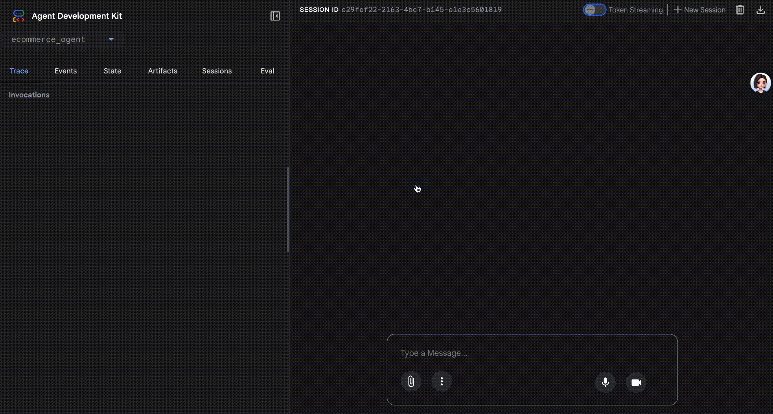Screen dimensions: 773x414
Task: Click the Type a Message input field
Action: pyautogui.click(x=531, y=353)
